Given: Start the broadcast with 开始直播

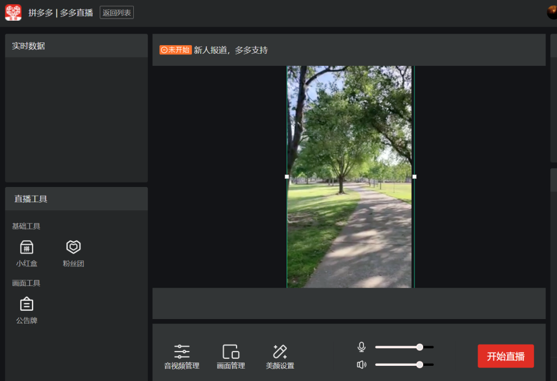Looking at the screenshot, I should (505, 356).
